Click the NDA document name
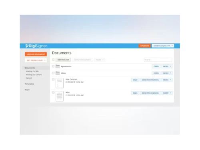Image resolution: width=200 pixels, height=150 pixels. tap(68, 92)
